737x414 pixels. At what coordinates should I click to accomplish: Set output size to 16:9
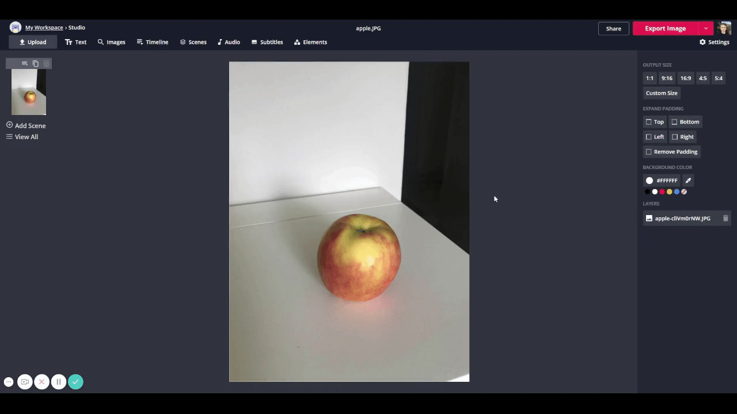tap(686, 78)
